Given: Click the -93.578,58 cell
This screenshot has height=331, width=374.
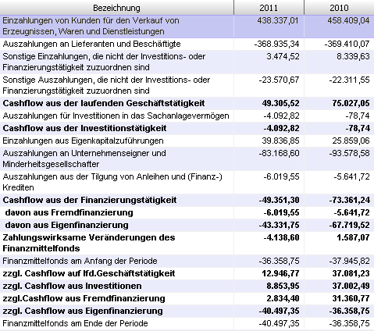Looking at the screenshot, I should [340, 158].
